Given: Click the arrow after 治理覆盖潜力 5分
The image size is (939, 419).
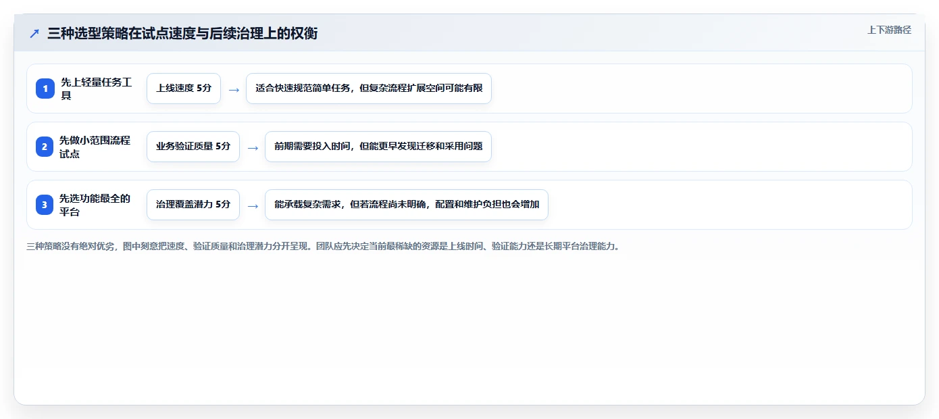Looking at the screenshot, I should pyautogui.click(x=253, y=205).
